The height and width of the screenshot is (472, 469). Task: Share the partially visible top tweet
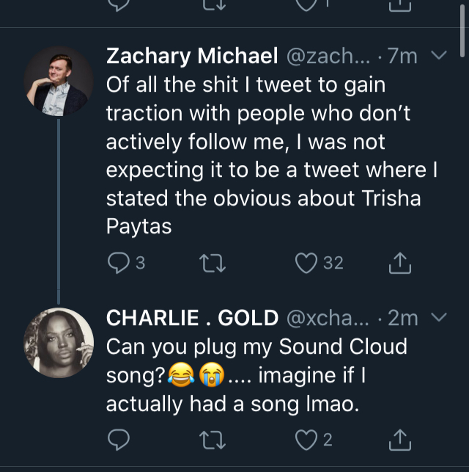400,5
